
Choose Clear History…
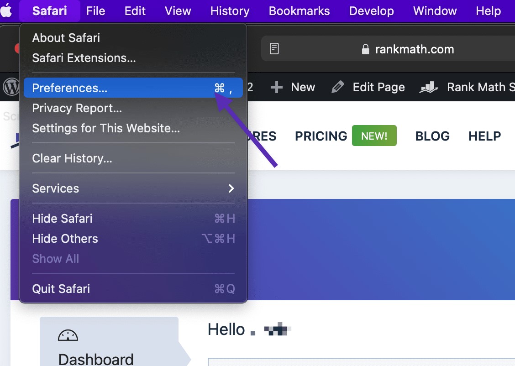(x=133, y=158)
